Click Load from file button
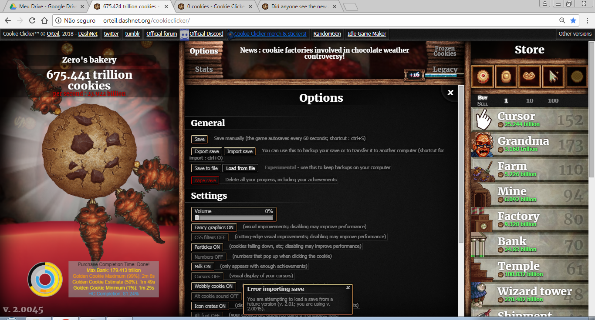Viewport: 595px width, 320px height. 240,168
